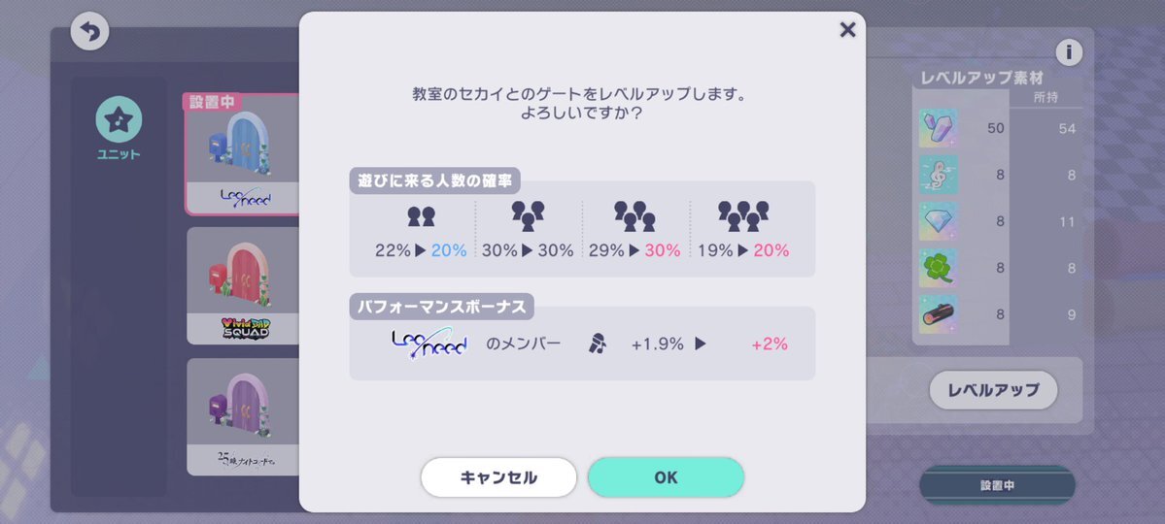This screenshot has height=524, width=1165.
Task: Close the level-up dialog with X
Action: pyautogui.click(x=847, y=30)
